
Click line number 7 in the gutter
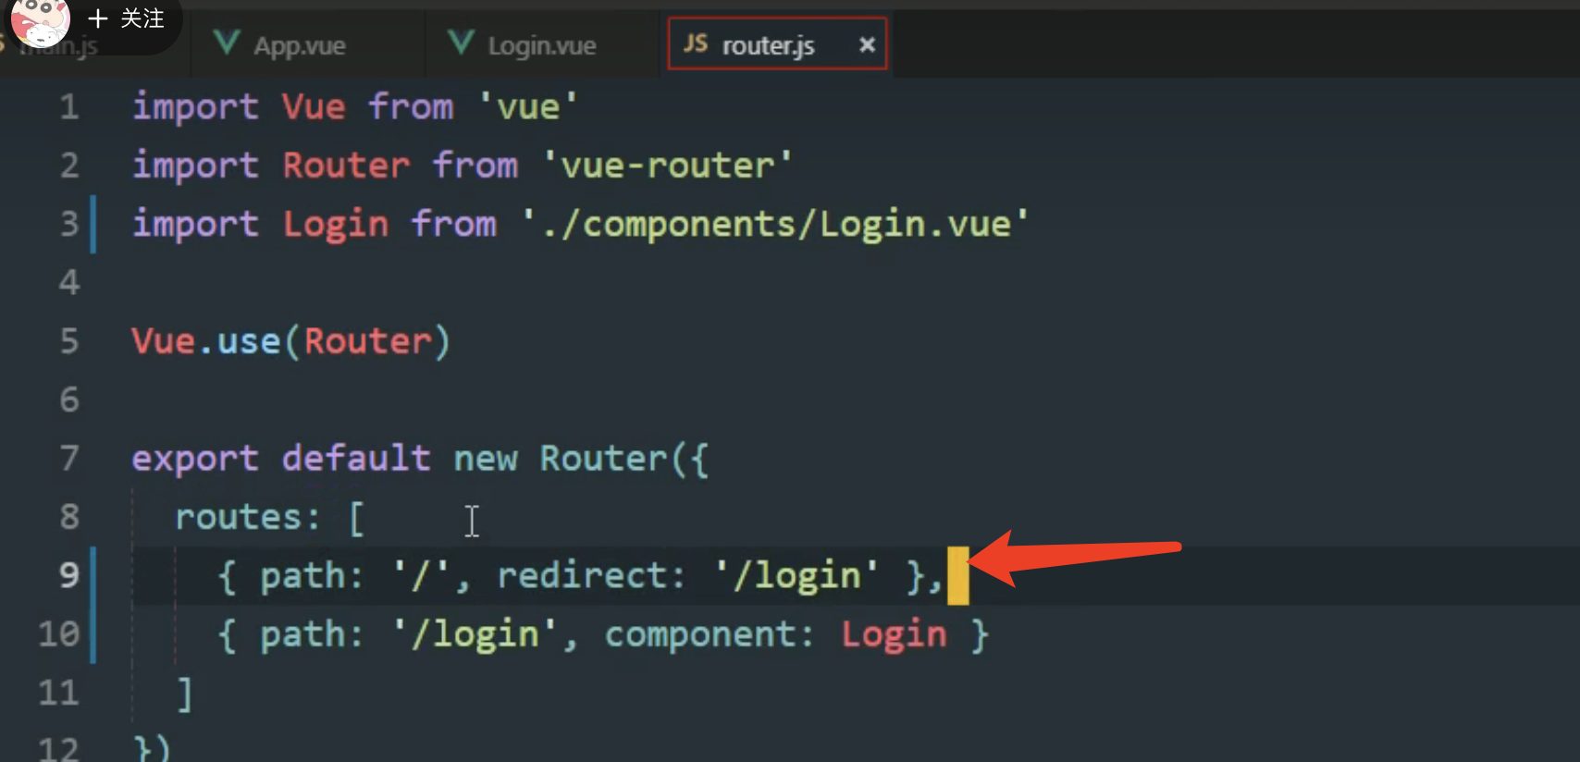click(x=69, y=458)
